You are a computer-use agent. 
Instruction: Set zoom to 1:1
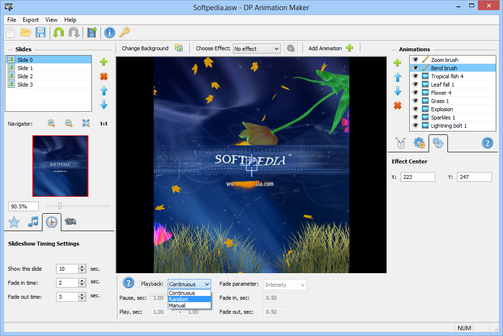103,124
